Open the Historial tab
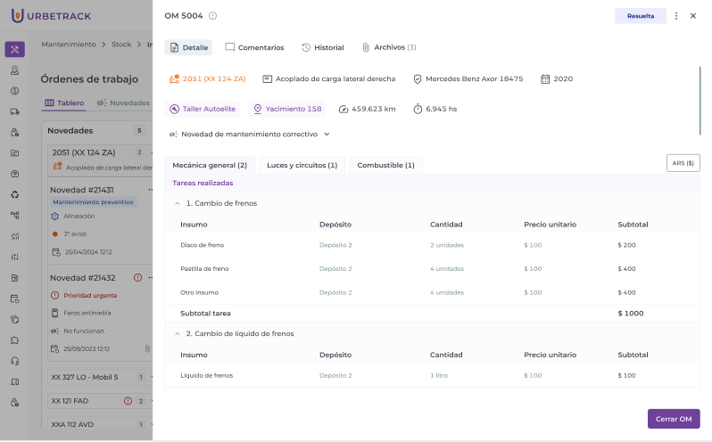This screenshot has width=712, height=442. click(x=322, y=47)
